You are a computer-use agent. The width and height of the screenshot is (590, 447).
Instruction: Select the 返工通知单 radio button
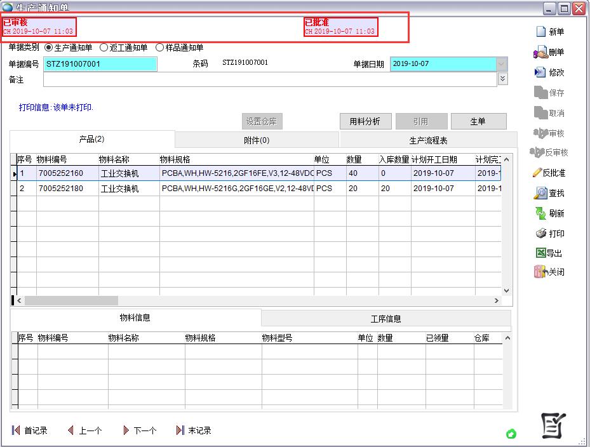(x=104, y=48)
